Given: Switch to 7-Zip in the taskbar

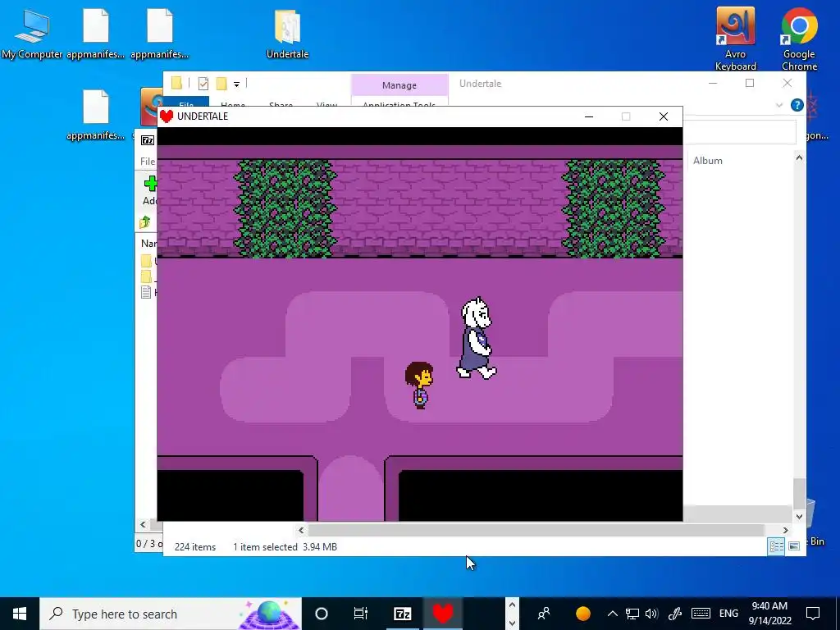Looking at the screenshot, I should [402, 614].
